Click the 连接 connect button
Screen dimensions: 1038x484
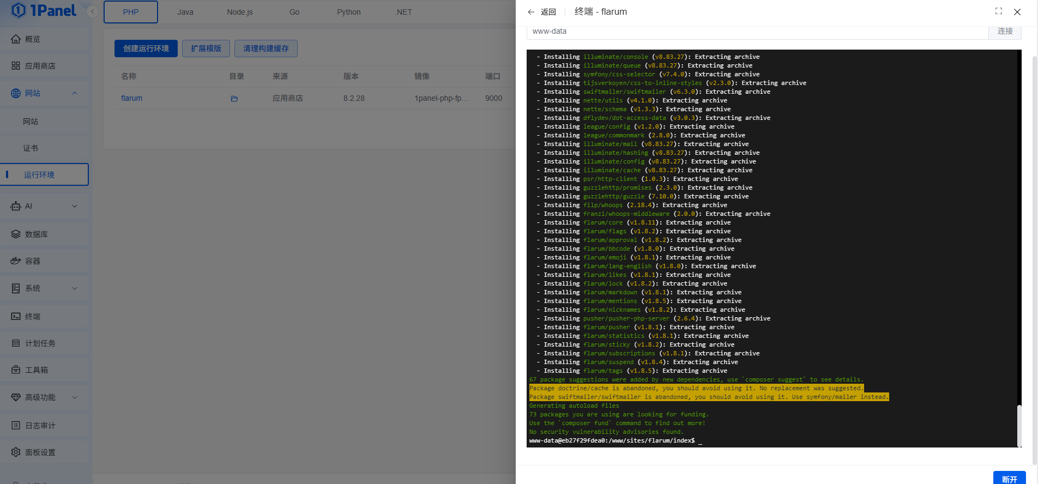[x=1005, y=32]
